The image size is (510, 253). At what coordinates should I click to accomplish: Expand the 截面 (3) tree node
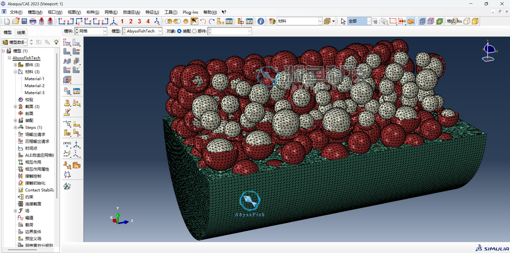[15, 106]
